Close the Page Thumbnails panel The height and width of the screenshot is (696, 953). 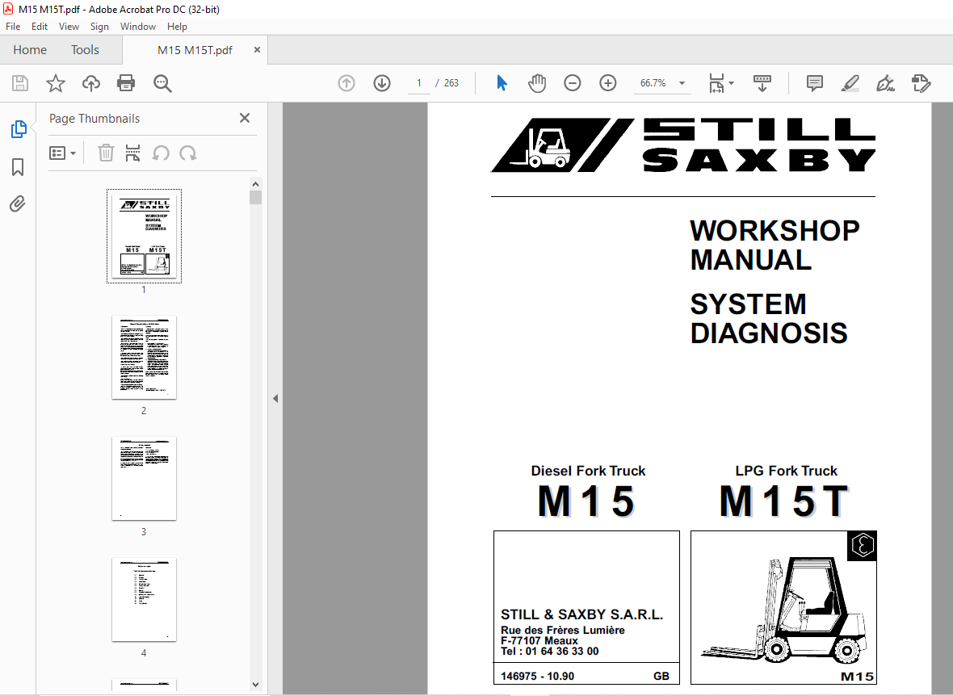(245, 118)
